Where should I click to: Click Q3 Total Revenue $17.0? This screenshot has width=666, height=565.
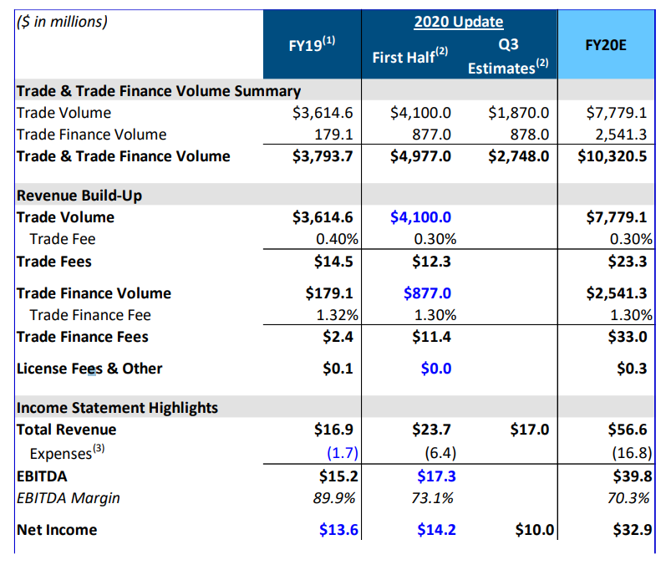pyautogui.click(x=531, y=430)
